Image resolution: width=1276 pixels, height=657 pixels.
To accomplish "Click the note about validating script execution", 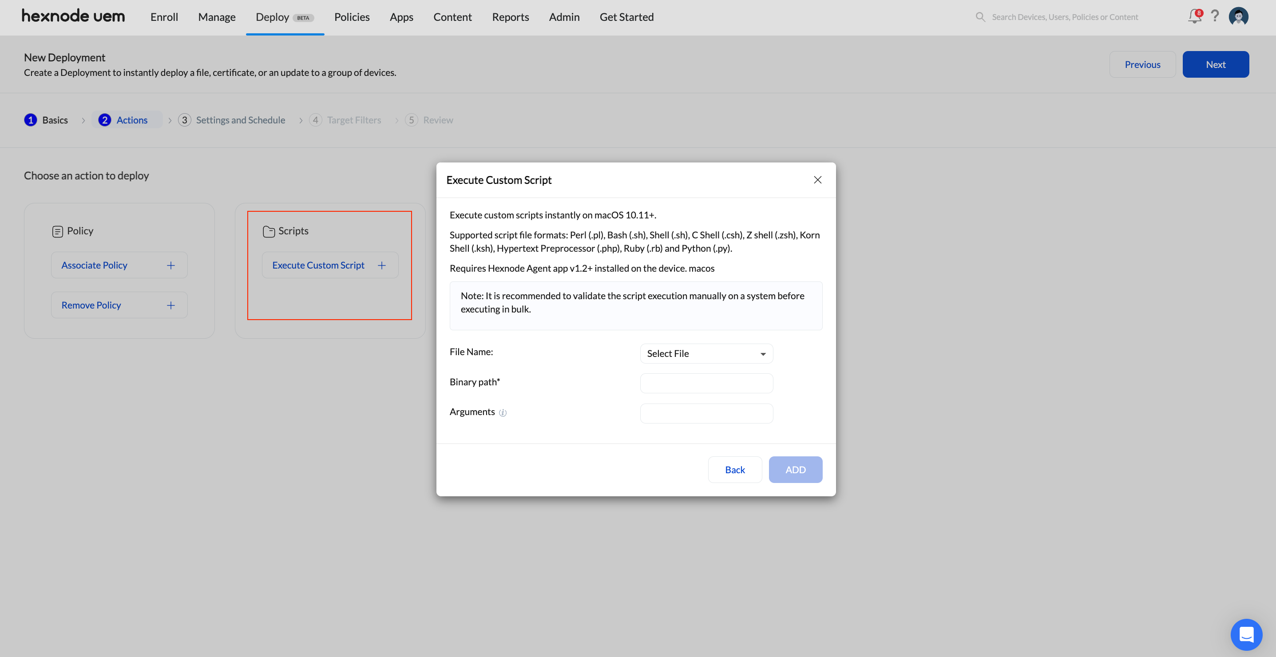I will (x=636, y=306).
